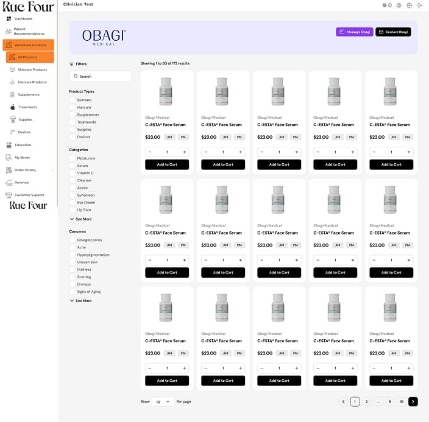The height and width of the screenshot is (422, 429).
Task: Open the settings gear icon
Action: coord(409,5)
